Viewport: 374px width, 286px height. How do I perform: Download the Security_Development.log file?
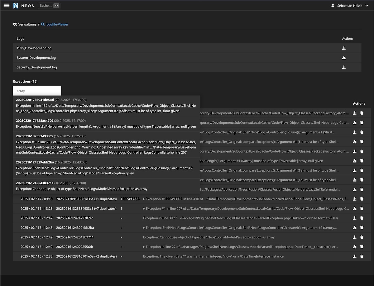pyautogui.click(x=344, y=67)
